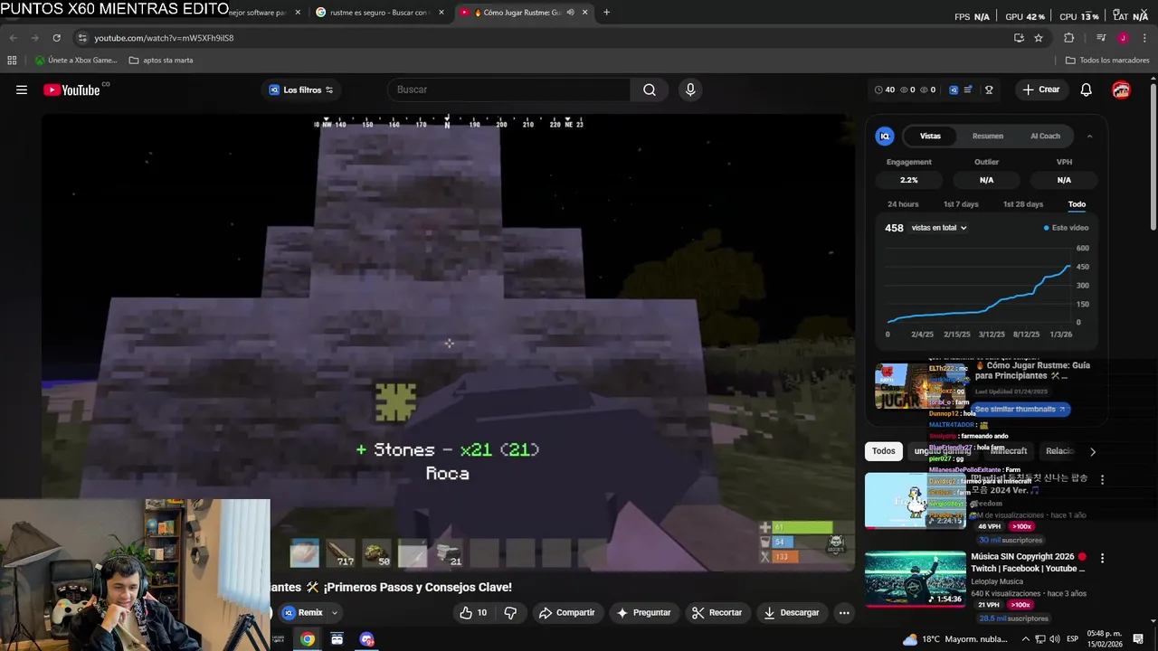
Task: Click the blue vidIQ icon in toolbar
Action: click(954, 90)
